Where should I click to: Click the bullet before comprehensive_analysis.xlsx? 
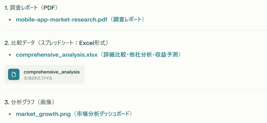point(10,55)
